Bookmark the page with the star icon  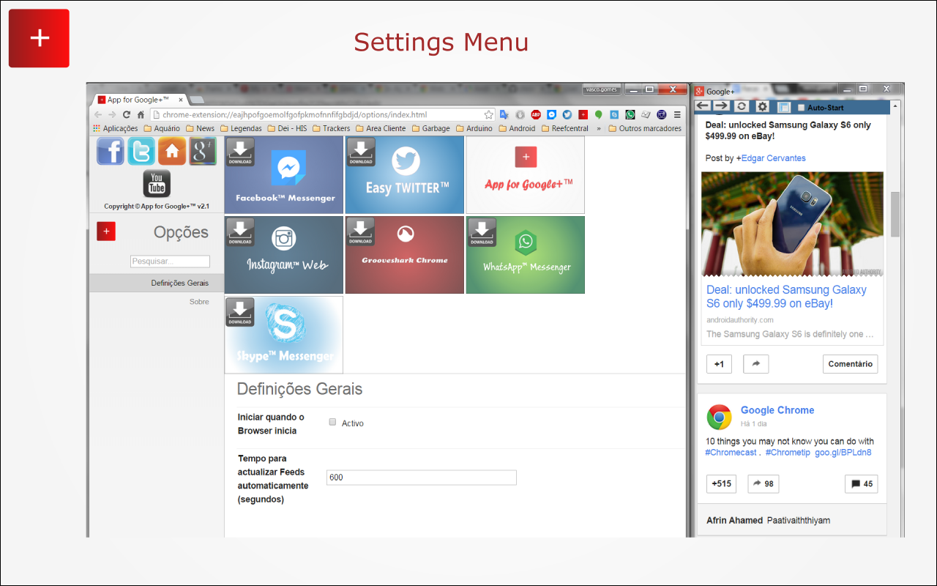click(488, 115)
